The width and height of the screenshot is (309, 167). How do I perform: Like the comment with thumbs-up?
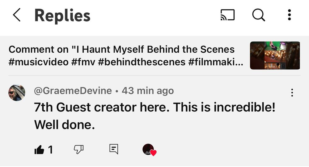(39, 150)
